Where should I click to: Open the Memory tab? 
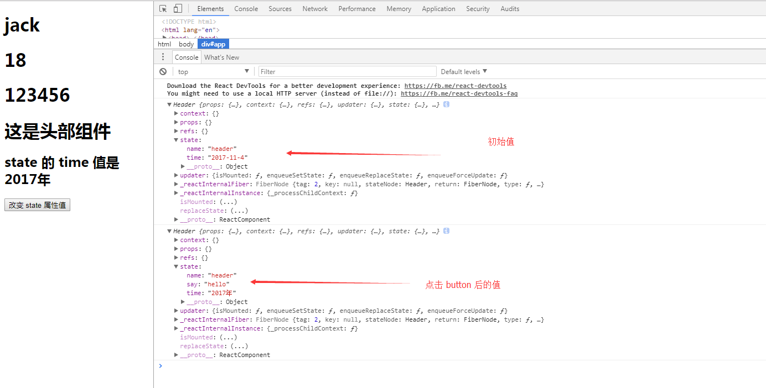tap(399, 9)
